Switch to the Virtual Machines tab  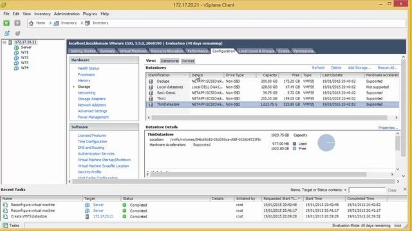point(133,51)
